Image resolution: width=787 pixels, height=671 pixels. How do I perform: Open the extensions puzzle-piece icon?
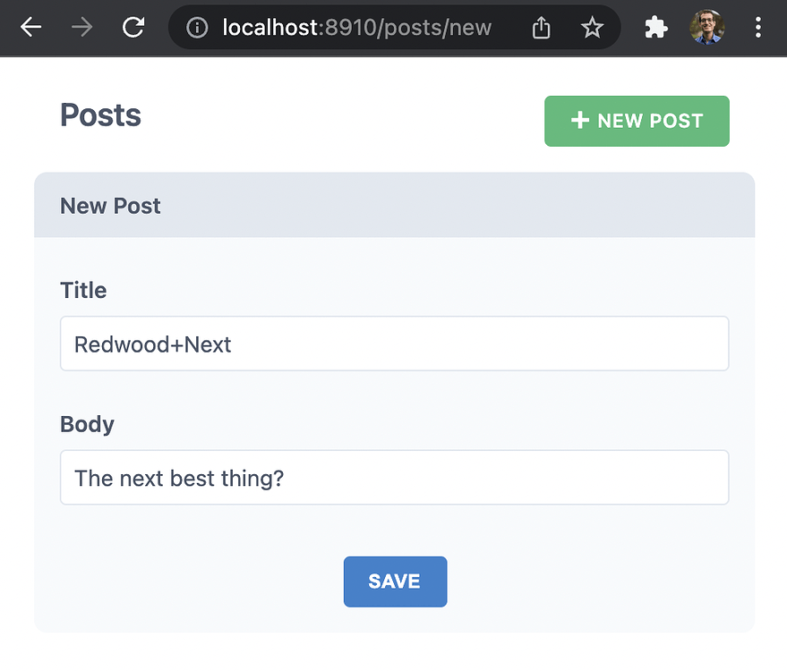(655, 28)
